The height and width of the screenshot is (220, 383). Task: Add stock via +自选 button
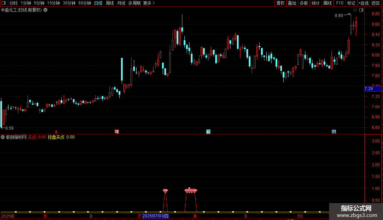[363, 3]
